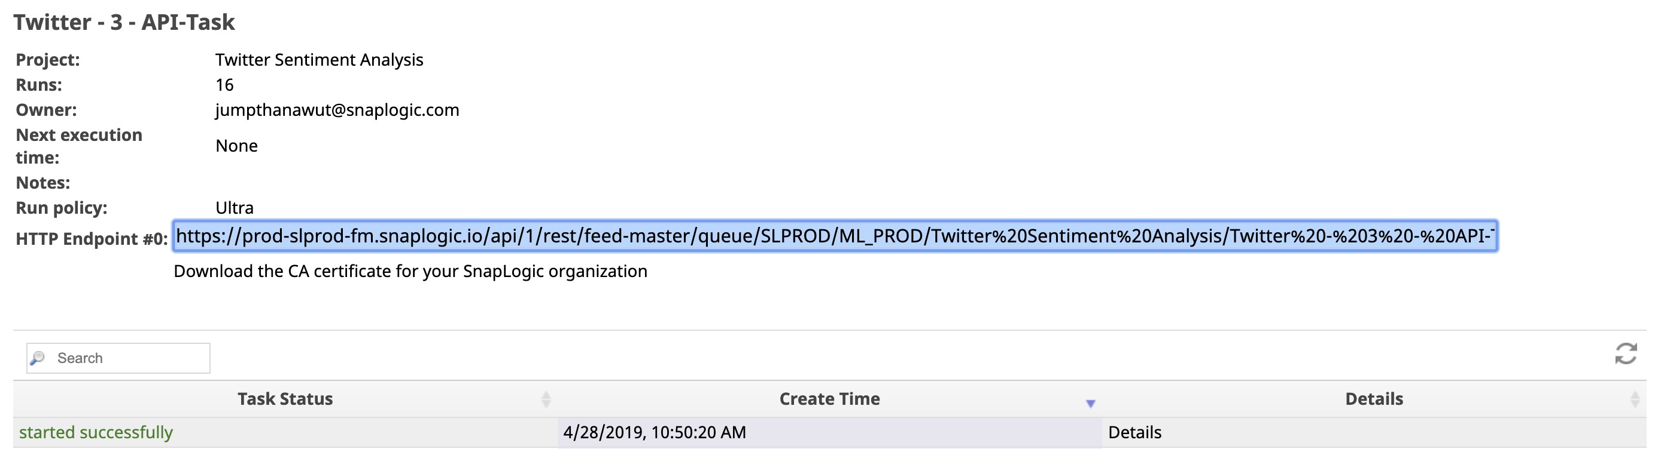The image size is (1661, 449).
Task: Click the Runs value 16
Action: click(x=224, y=85)
